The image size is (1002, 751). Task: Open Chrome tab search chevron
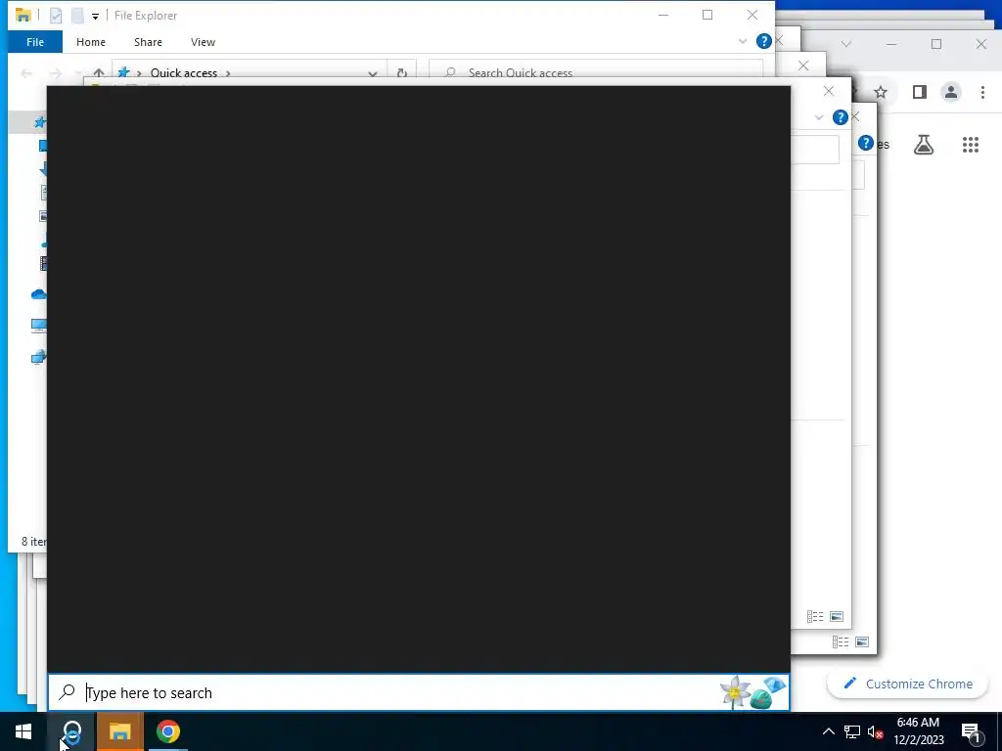pos(846,44)
